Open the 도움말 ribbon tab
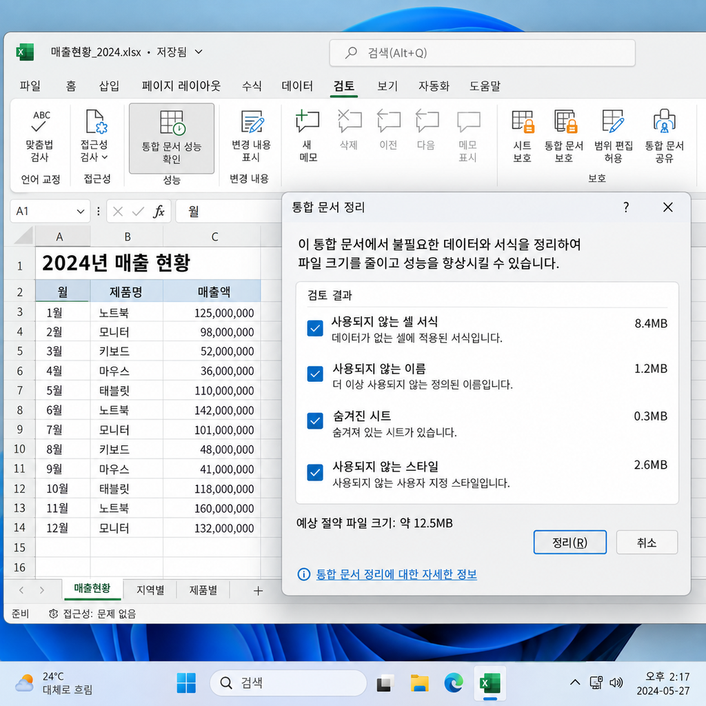 pos(485,85)
